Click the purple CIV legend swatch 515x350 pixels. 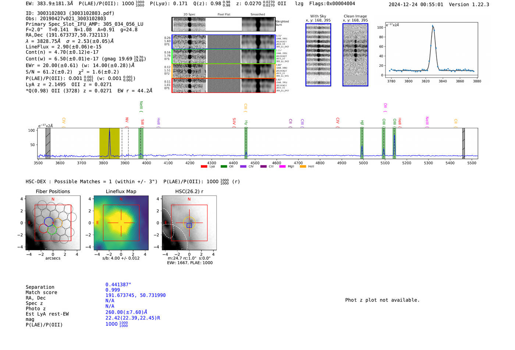pyautogui.click(x=243, y=166)
